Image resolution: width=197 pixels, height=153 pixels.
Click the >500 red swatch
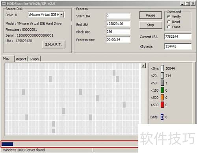(x=162, y=105)
